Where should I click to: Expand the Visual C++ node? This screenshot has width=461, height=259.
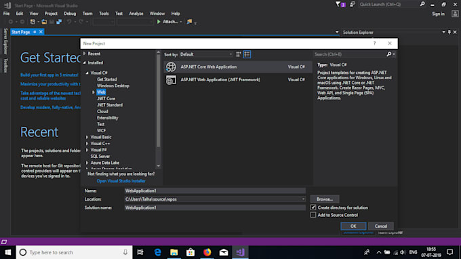[87, 144]
